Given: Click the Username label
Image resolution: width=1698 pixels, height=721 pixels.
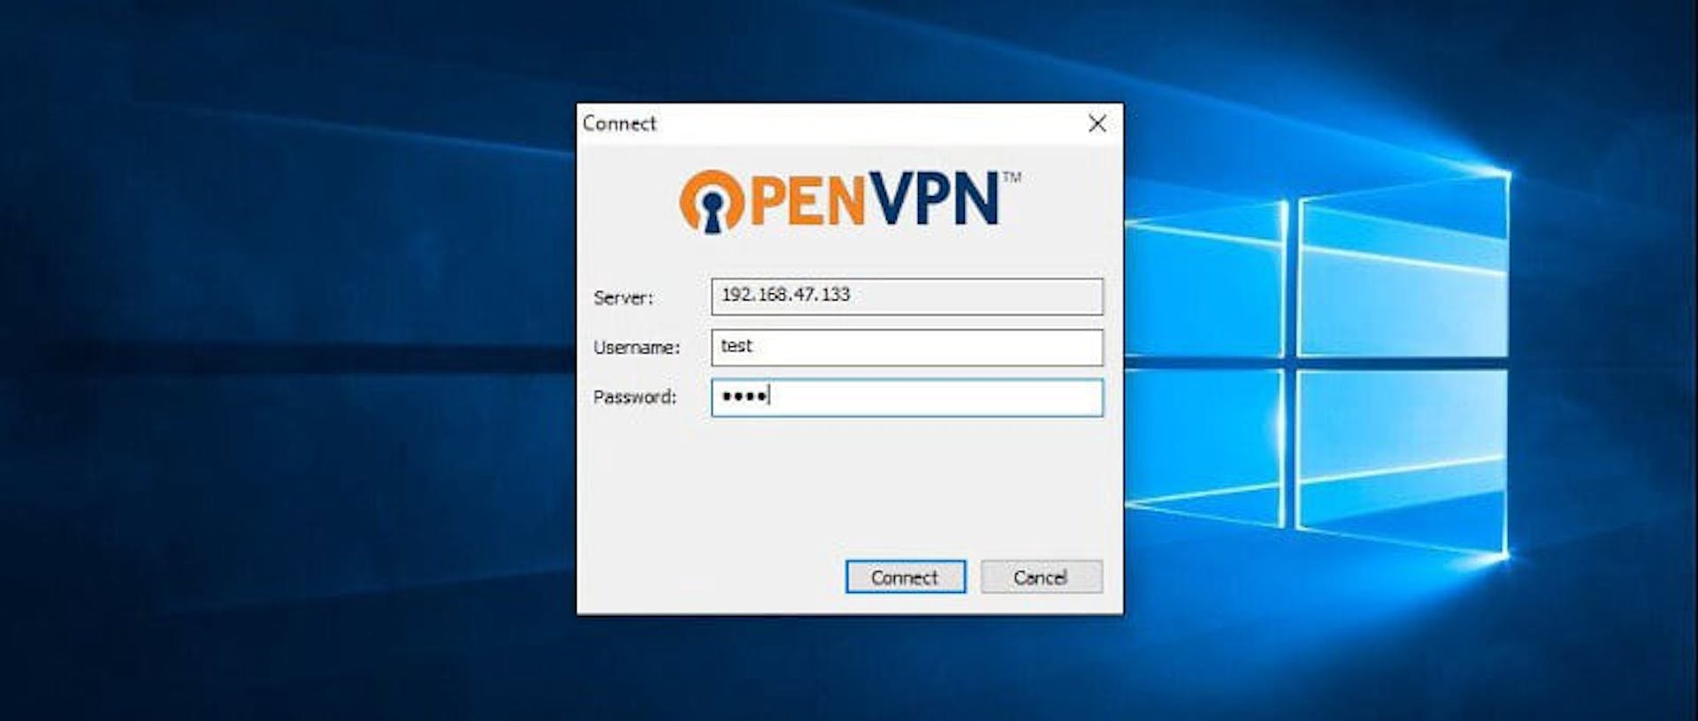Looking at the screenshot, I should point(637,347).
